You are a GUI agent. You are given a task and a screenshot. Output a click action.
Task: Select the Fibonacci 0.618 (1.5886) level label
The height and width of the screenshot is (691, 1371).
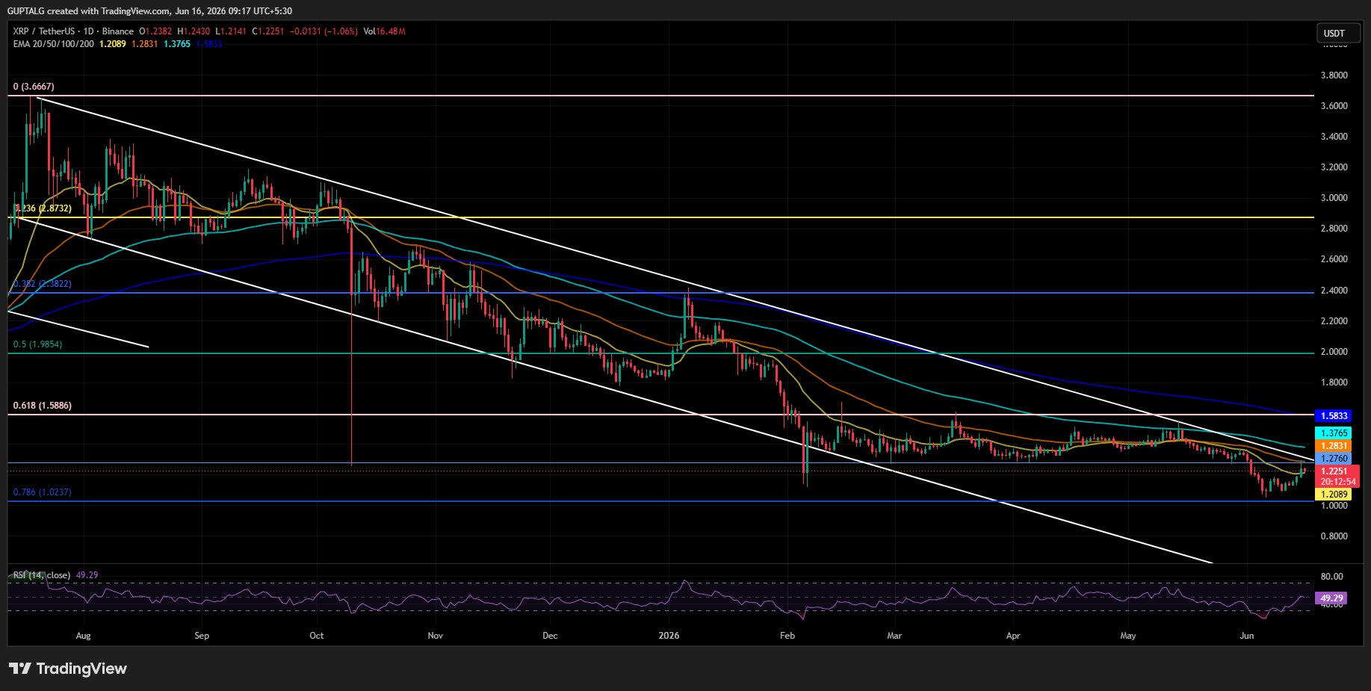(x=43, y=406)
